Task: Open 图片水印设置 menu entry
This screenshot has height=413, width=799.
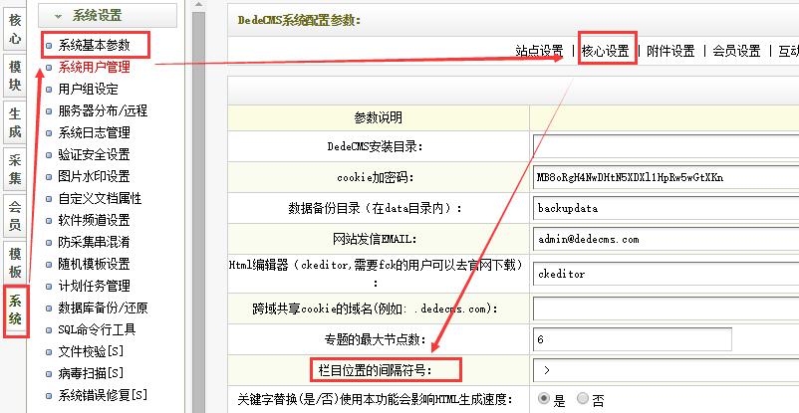Action: click(x=95, y=176)
